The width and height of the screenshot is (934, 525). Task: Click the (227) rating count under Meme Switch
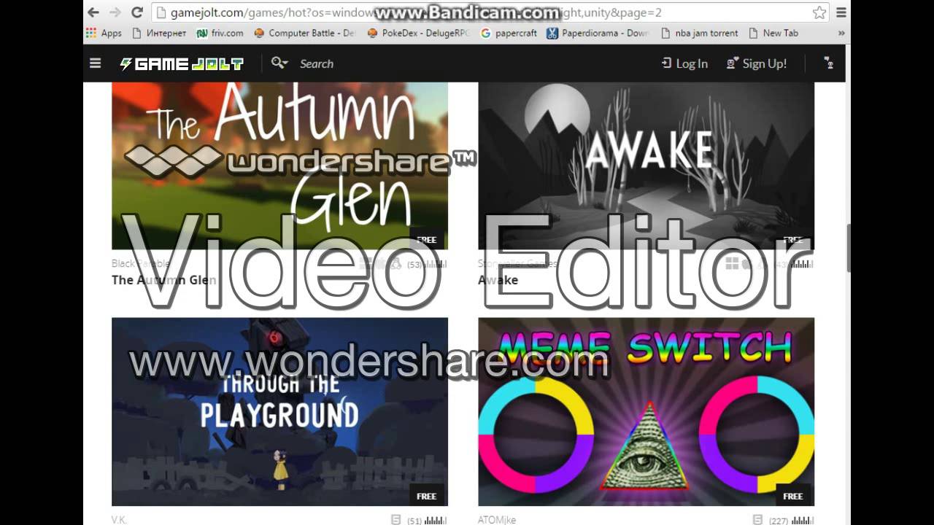pos(778,521)
